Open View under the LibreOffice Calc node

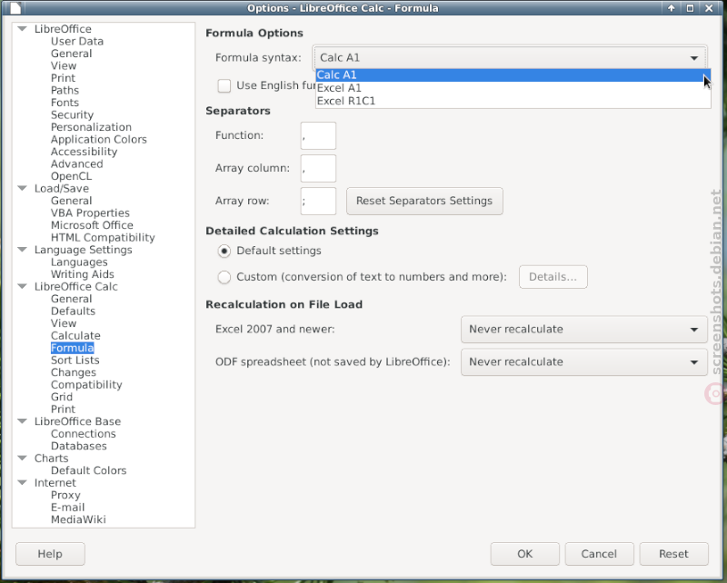64,323
